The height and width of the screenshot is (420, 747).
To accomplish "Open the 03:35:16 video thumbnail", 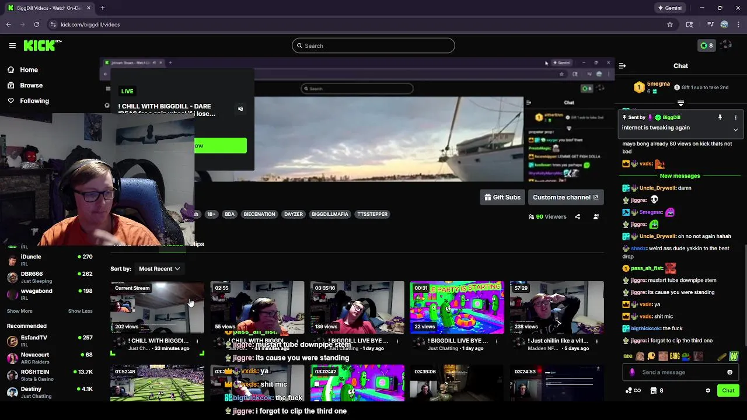I will pos(357,308).
